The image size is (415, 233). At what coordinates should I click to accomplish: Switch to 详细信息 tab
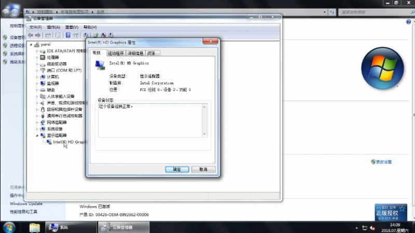coord(135,53)
